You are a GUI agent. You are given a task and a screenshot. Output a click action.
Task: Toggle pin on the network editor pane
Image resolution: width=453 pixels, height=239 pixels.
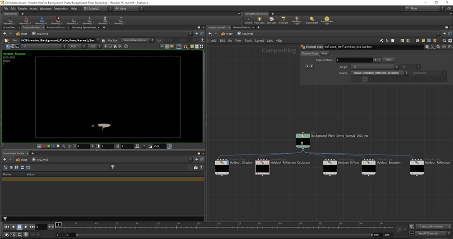(x=445, y=34)
